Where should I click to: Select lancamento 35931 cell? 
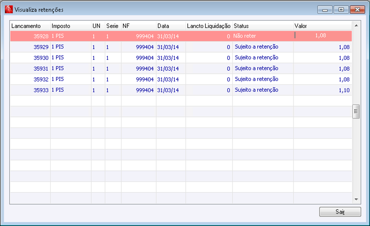tap(30, 69)
